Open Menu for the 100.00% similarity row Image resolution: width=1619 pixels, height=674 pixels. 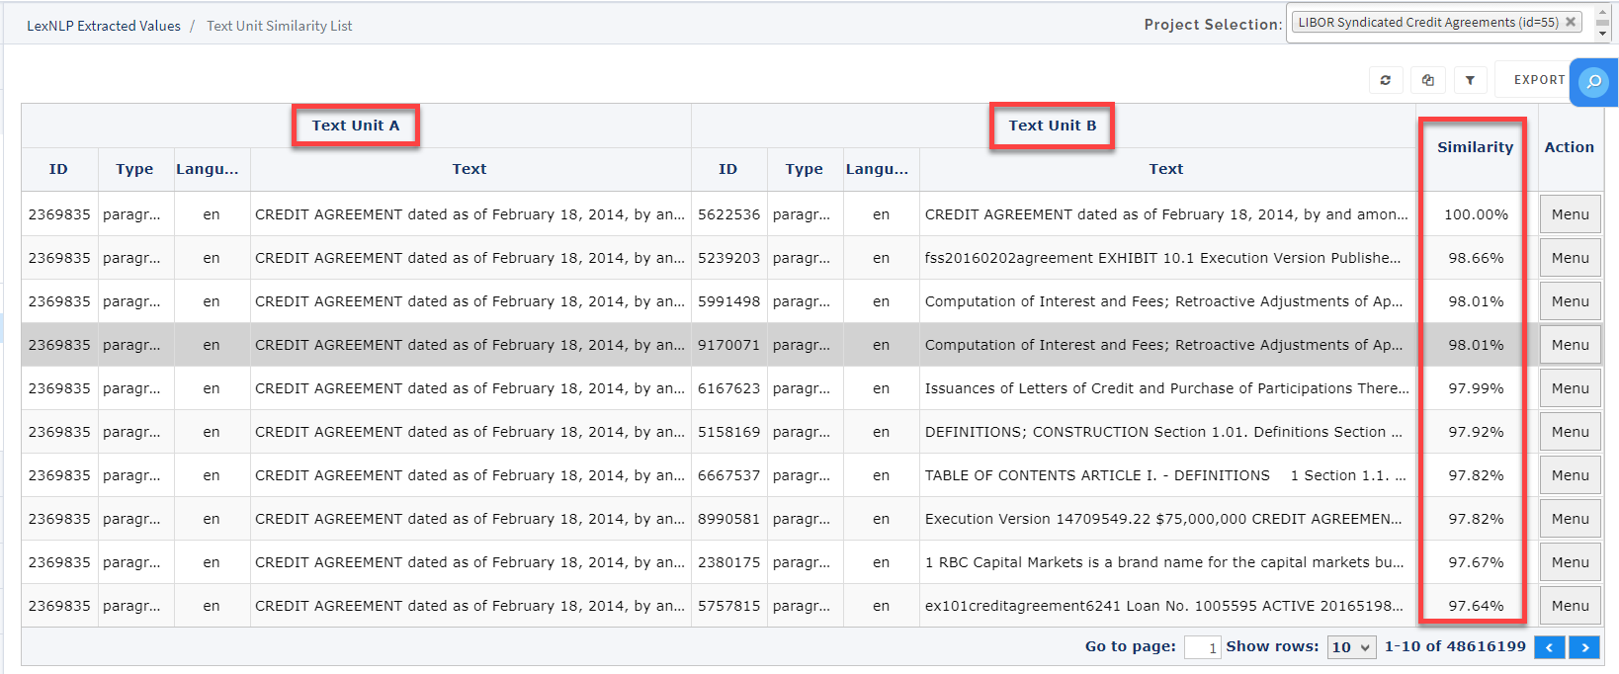pos(1570,214)
